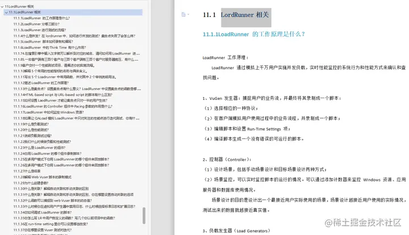Click the '（1）选择相应的一种协议' line
The height and width of the screenshot is (235, 409).
coord(231,108)
